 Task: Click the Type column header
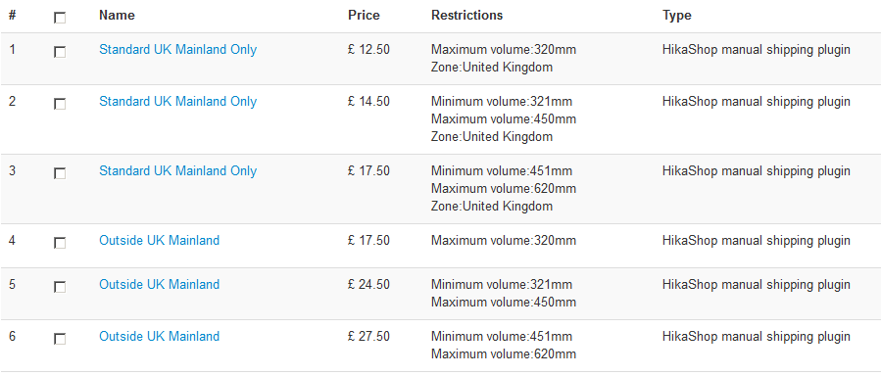click(676, 15)
